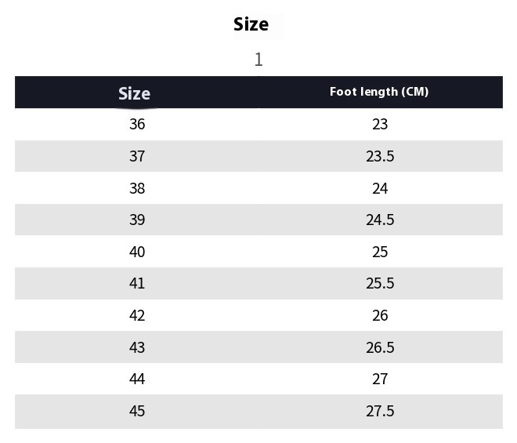Image resolution: width=517 pixels, height=443 pixels.
Task: Select the size 42 cell
Action: point(137,315)
